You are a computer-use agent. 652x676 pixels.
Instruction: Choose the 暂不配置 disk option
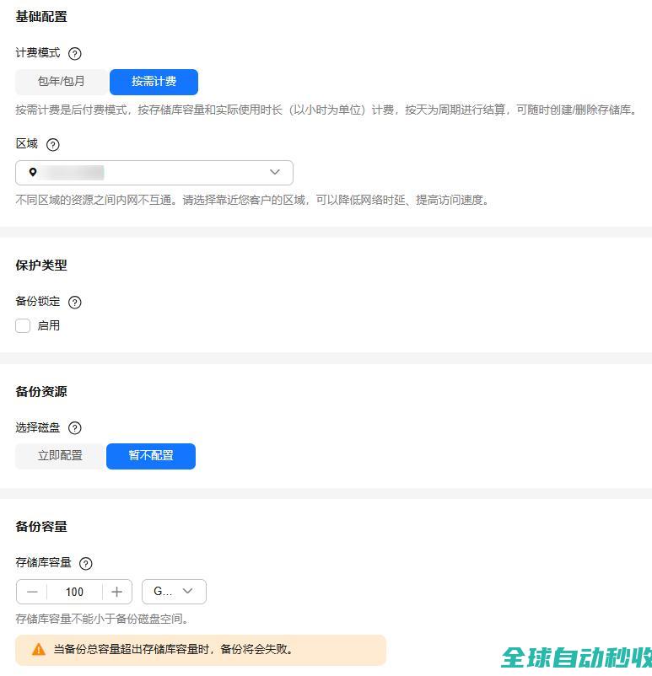(x=151, y=456)
